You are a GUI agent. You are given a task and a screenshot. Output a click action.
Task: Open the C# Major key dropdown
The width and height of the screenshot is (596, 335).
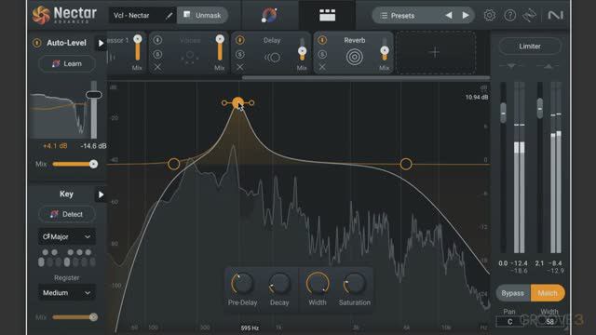[x=66, y=236]
